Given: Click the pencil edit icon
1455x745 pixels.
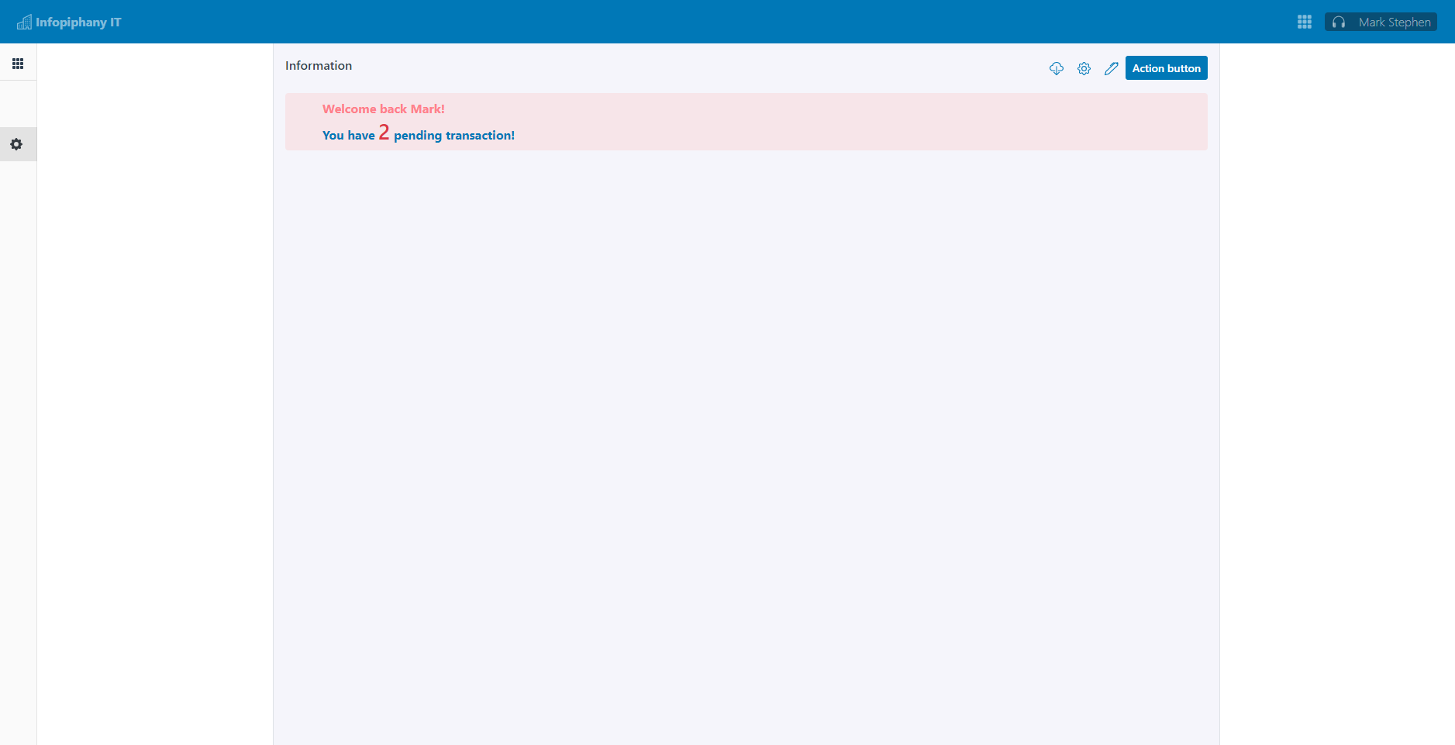Looking at the screenshot, I should tap(1111, 68).
